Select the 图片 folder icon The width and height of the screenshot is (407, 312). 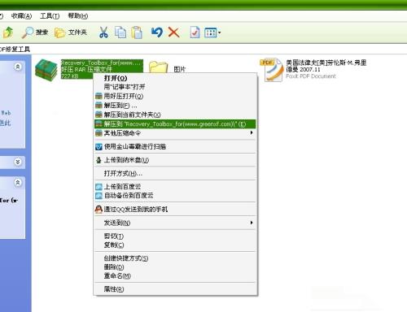click(x=159, y=67)
